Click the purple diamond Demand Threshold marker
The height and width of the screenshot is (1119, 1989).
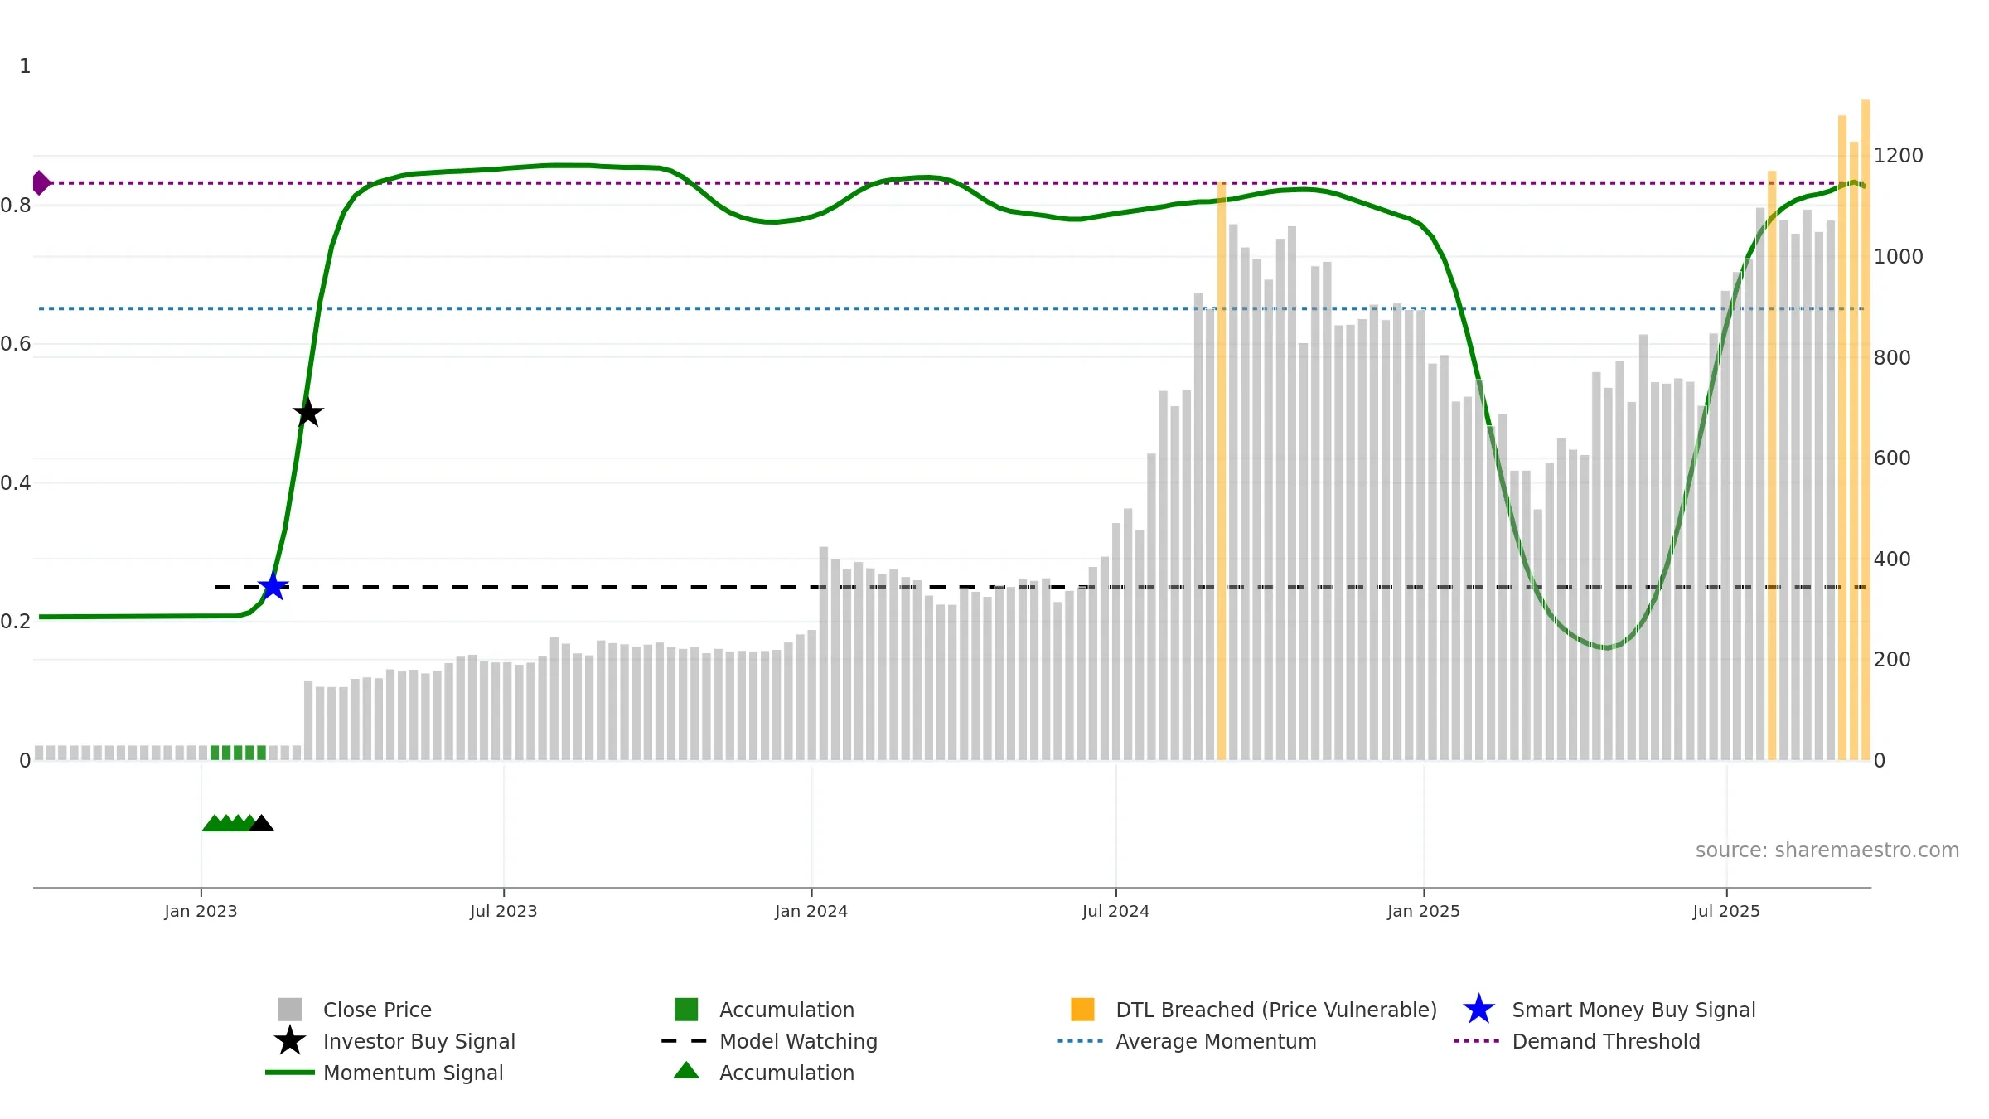[x=41, y=182]
